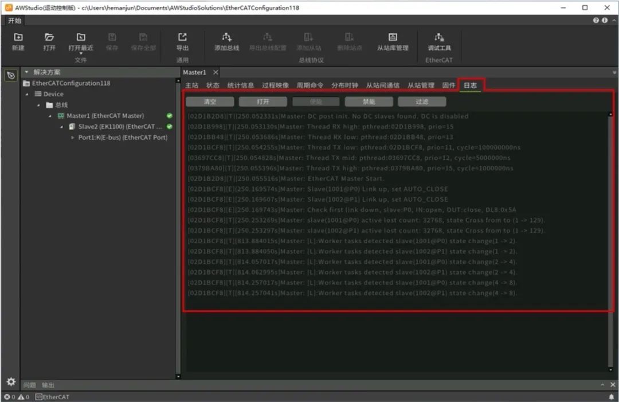Switch to the Master1 document tab
This screenshot has height=402, width=619.
pos(194,72)
